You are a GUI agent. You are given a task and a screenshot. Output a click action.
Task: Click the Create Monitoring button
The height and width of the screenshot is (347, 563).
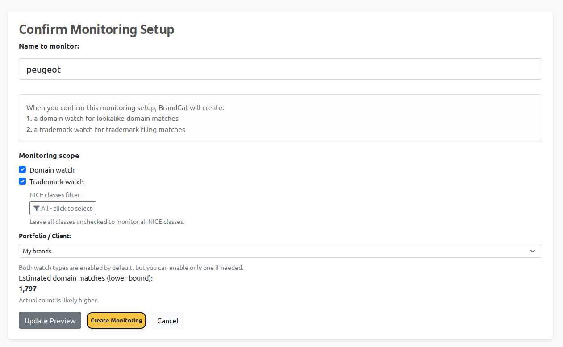coord(116,320)
